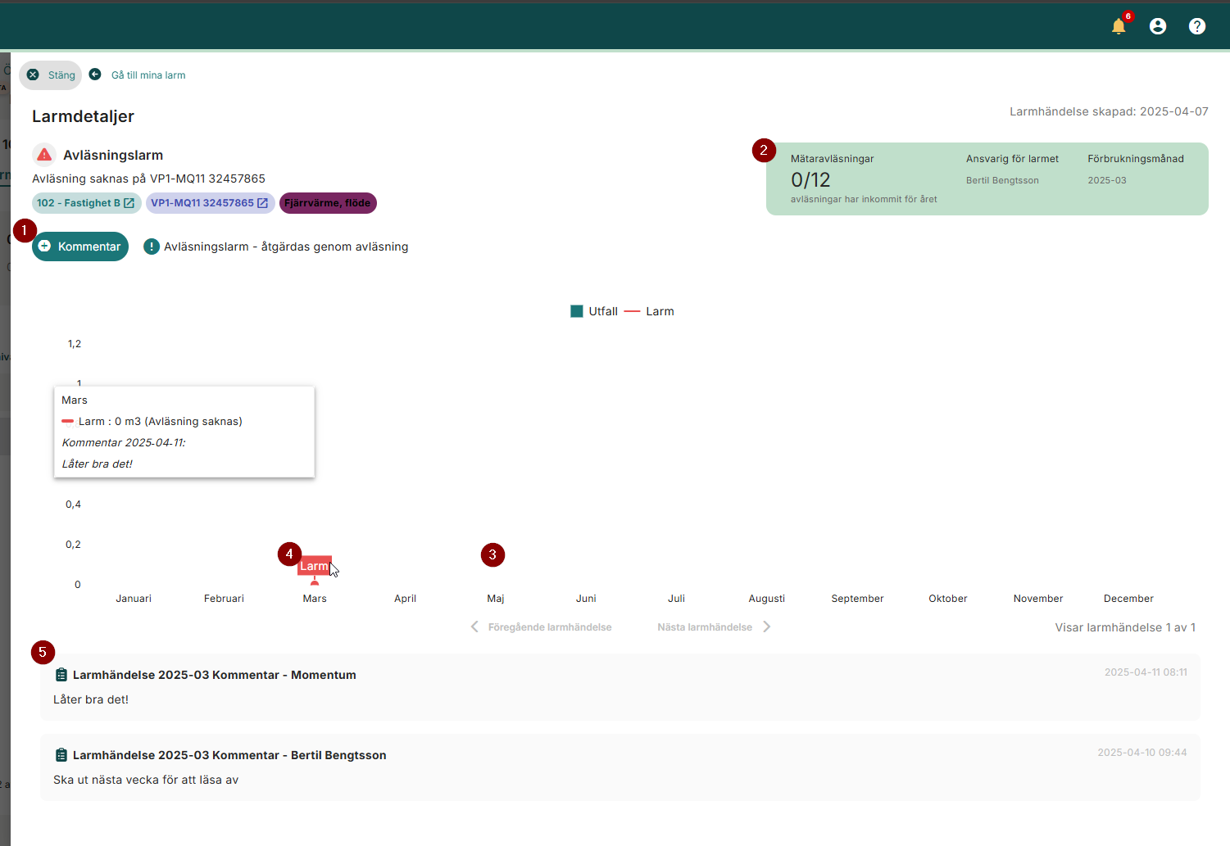This screenshot has width=1230, height=846.
Task: Go to 'Föregående larmhändelse'
Action: click(550, 627)
